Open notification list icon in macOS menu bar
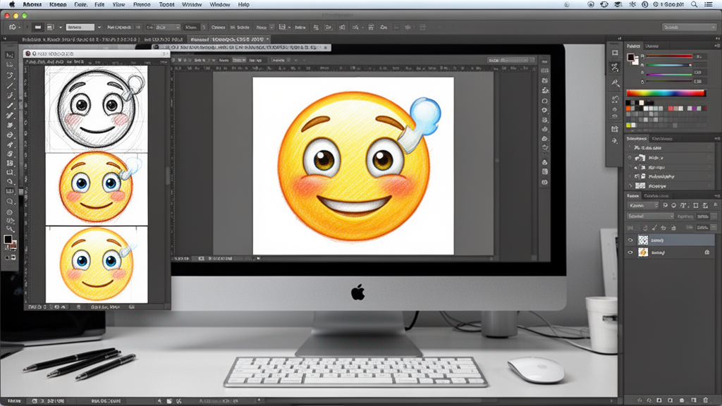The width and height of the screenshot is (722, 406). coord(709,5)
